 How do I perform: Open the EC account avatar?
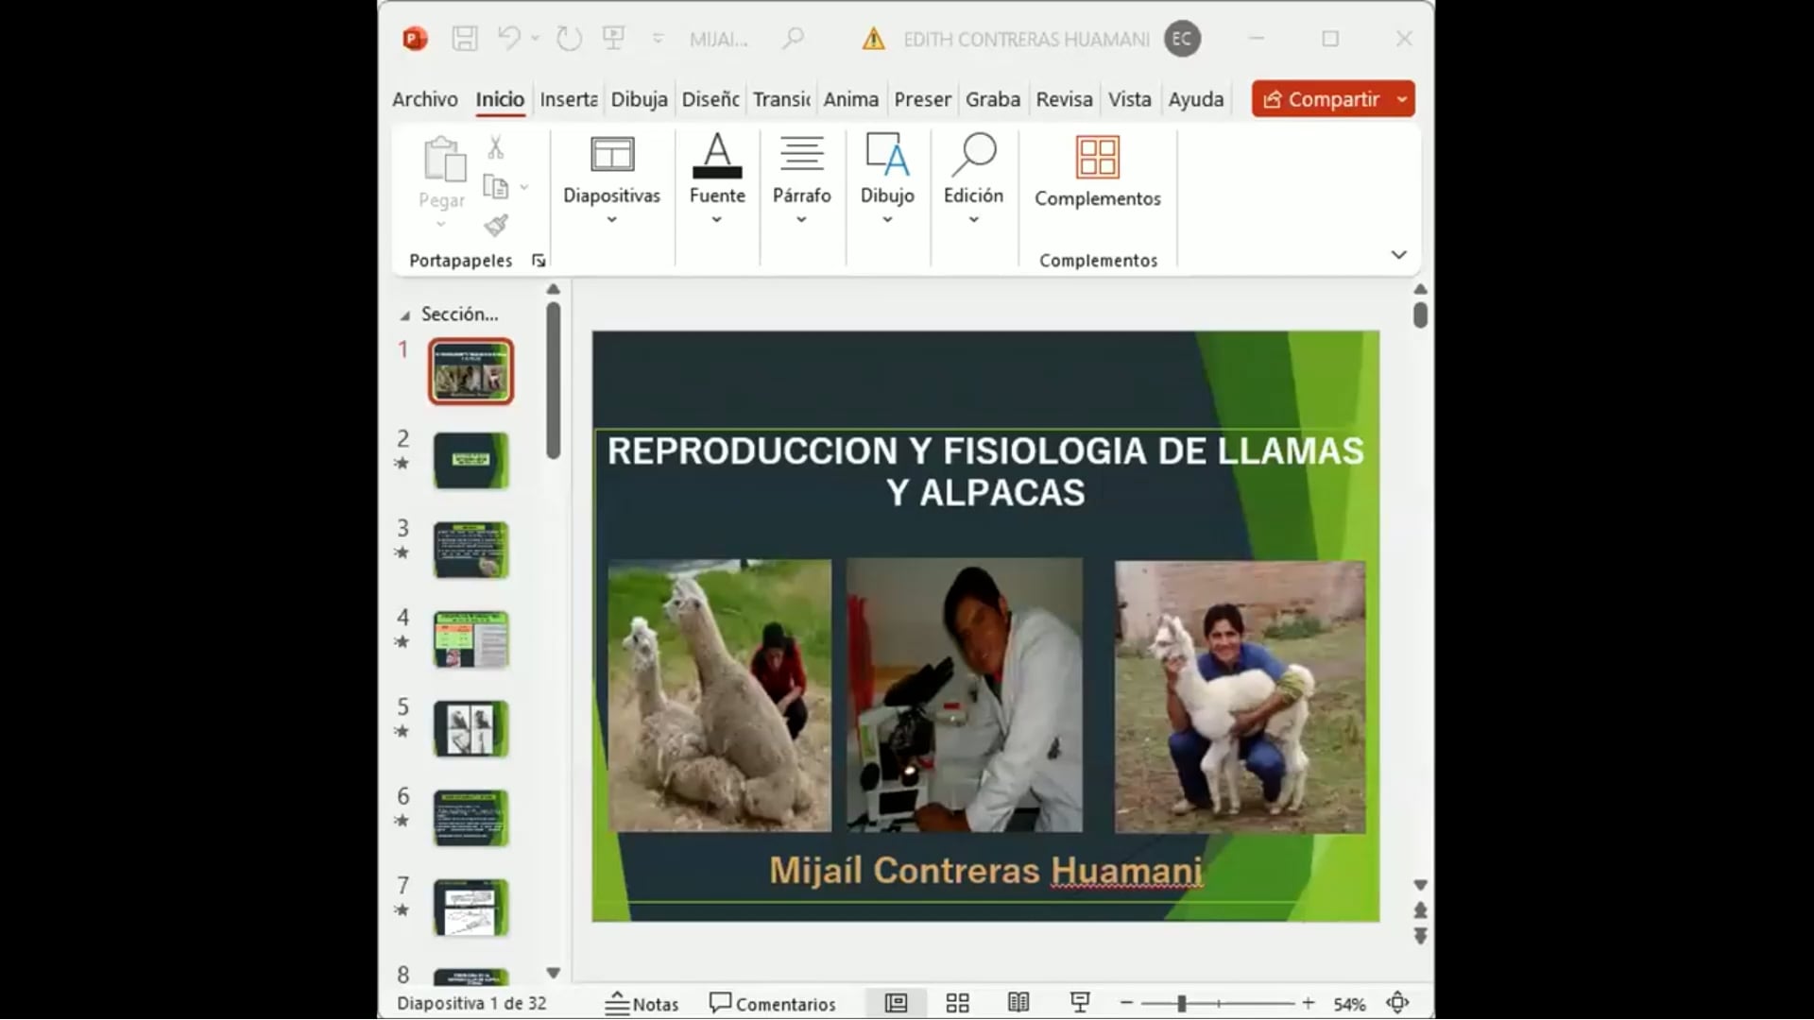(x=1182, y=39)
